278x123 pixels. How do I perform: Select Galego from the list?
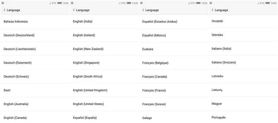tap(147, 118)
